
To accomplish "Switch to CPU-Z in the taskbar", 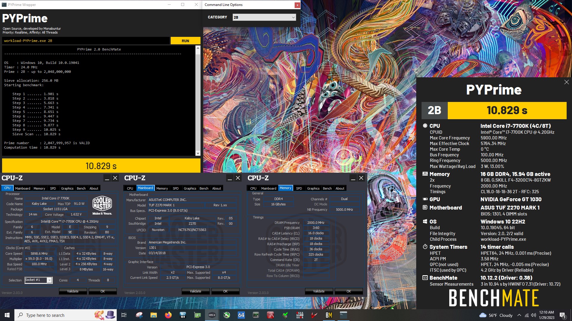I will pos(212,315).
